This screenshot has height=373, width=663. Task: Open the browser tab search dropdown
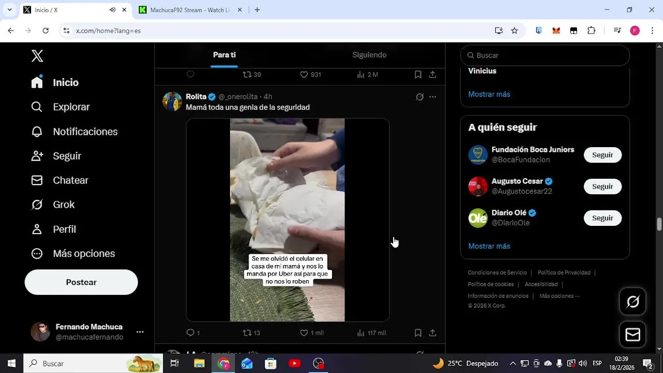pos(9,10)
